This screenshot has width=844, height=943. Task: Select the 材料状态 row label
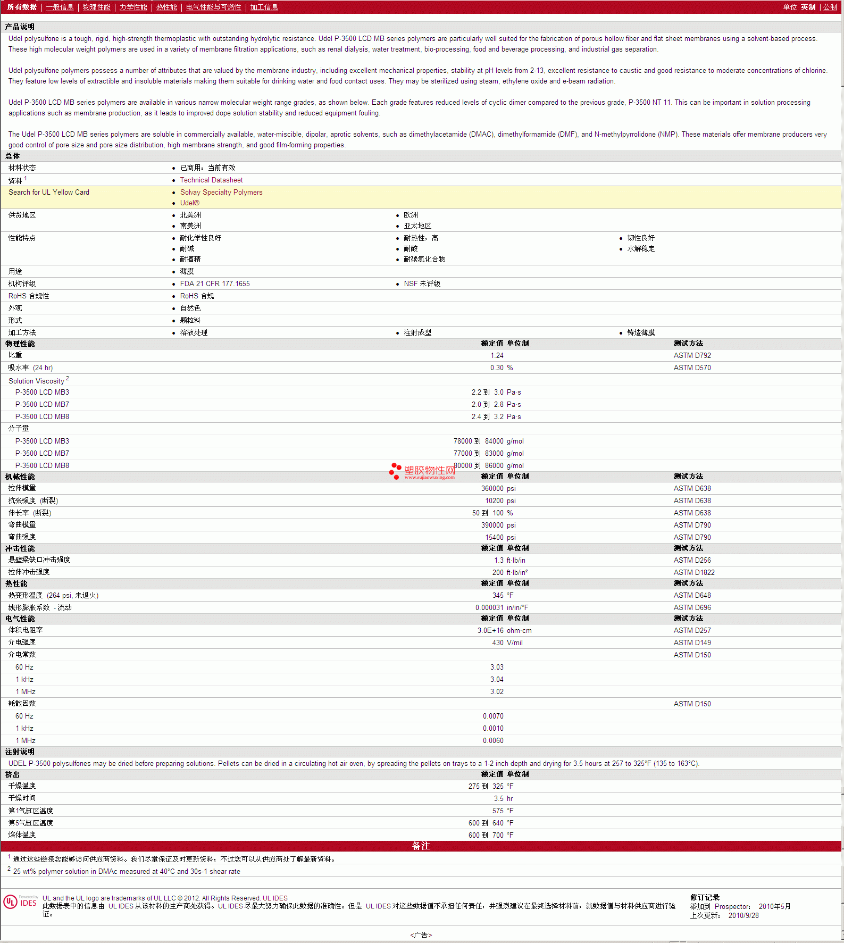pyautogui.click(x=22, y=168)
